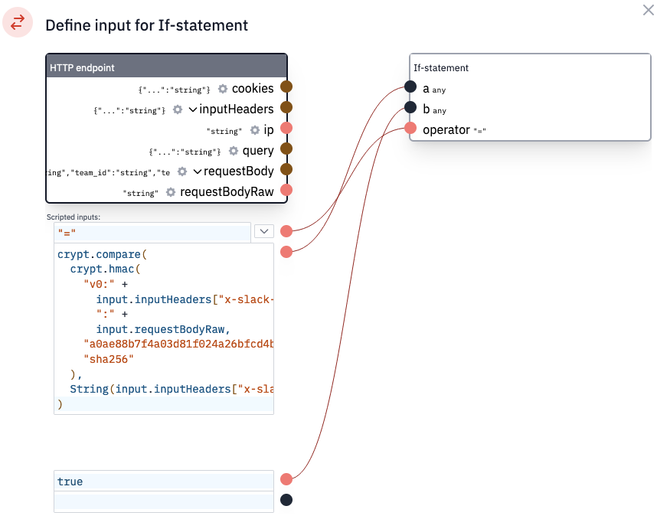Click the "=" scripted input field
657x519 pixels.
click(x=152, y=233)
